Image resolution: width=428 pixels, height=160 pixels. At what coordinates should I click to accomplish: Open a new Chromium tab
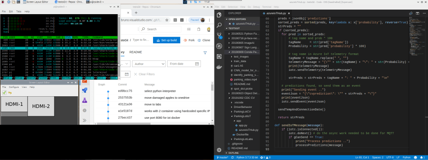pos(136,12)
